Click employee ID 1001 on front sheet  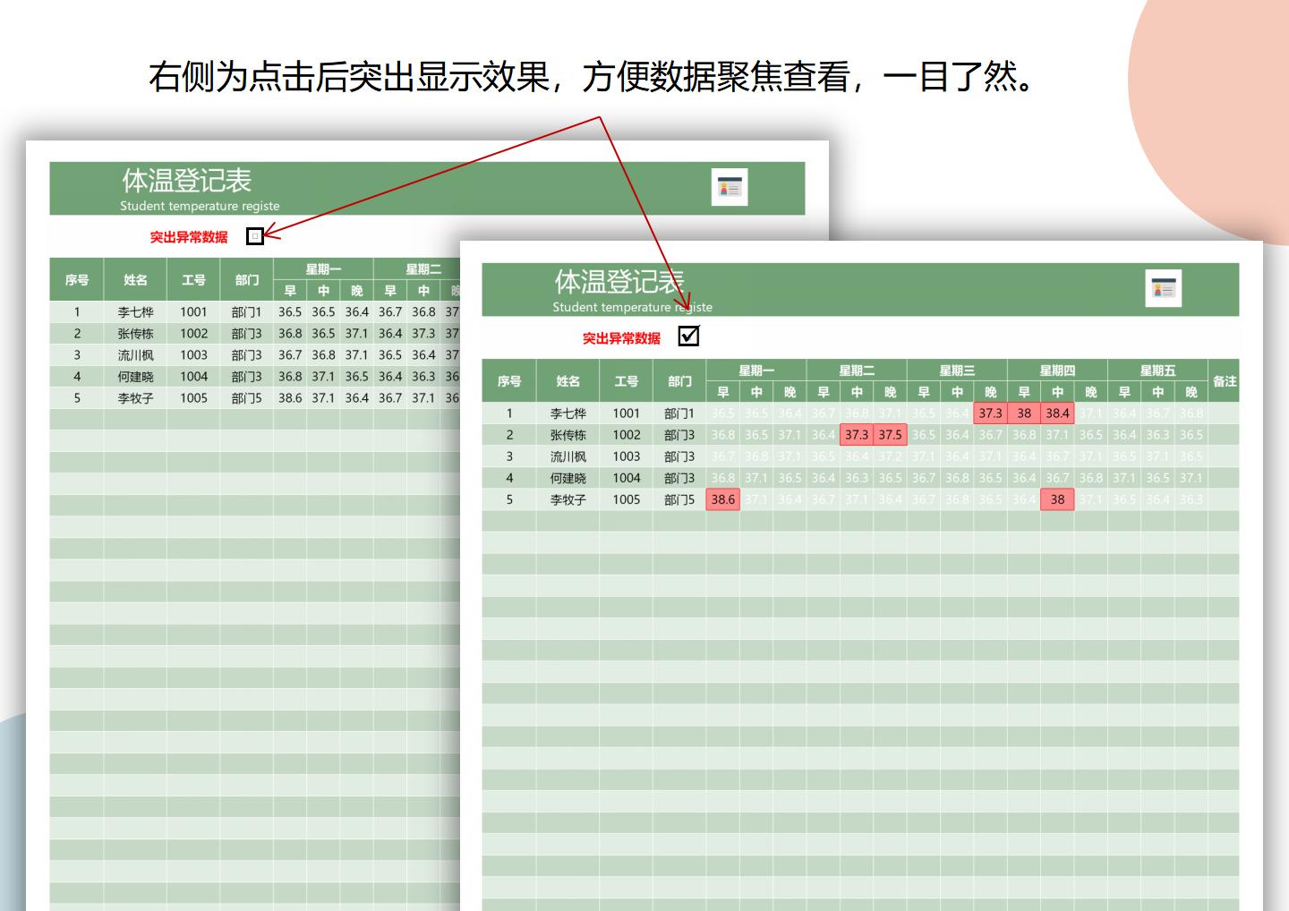(626, 413)
